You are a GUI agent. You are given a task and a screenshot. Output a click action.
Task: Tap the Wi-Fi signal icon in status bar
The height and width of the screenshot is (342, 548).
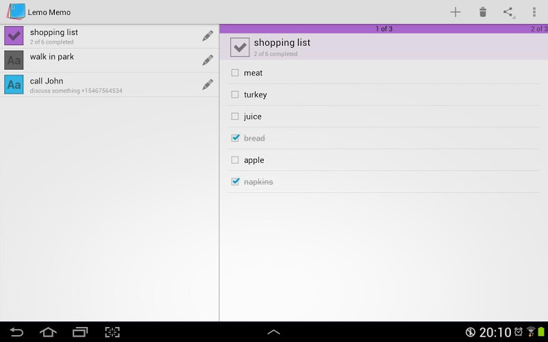coord(530,332)
